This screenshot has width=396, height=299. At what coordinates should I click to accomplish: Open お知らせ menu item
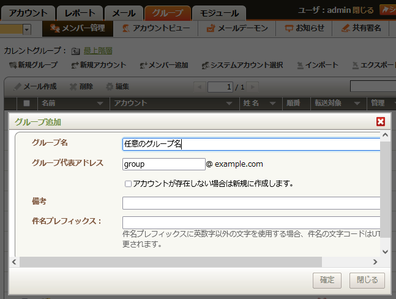click(x=304, y=28)
